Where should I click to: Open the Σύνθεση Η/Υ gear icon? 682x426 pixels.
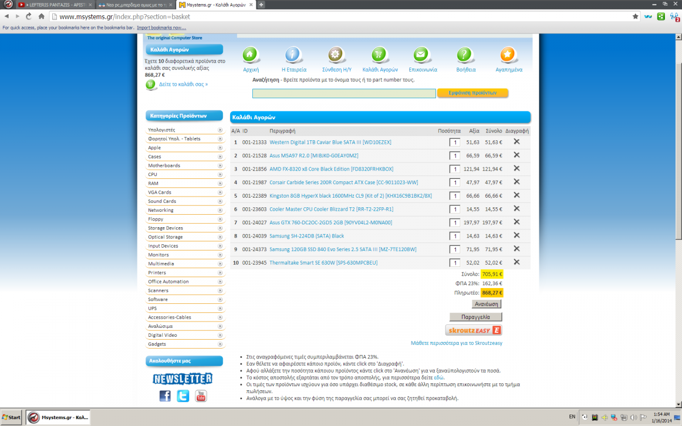coord(335,55)
